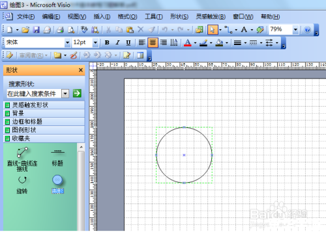
Task: Click the Delete X icon
Action: click(141, 29)
